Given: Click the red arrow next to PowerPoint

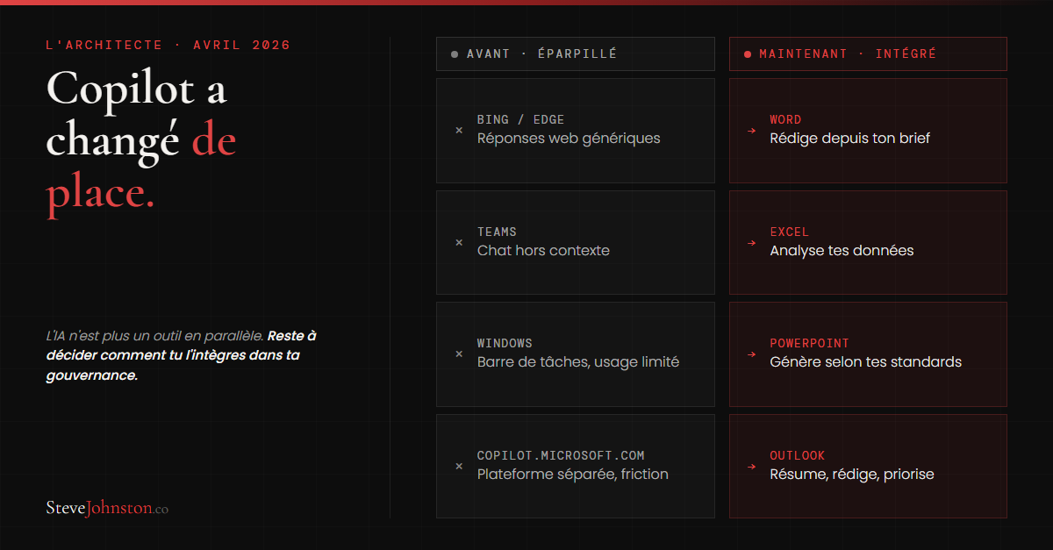Looking at the screenshot, I should click(x=752, y=354).
